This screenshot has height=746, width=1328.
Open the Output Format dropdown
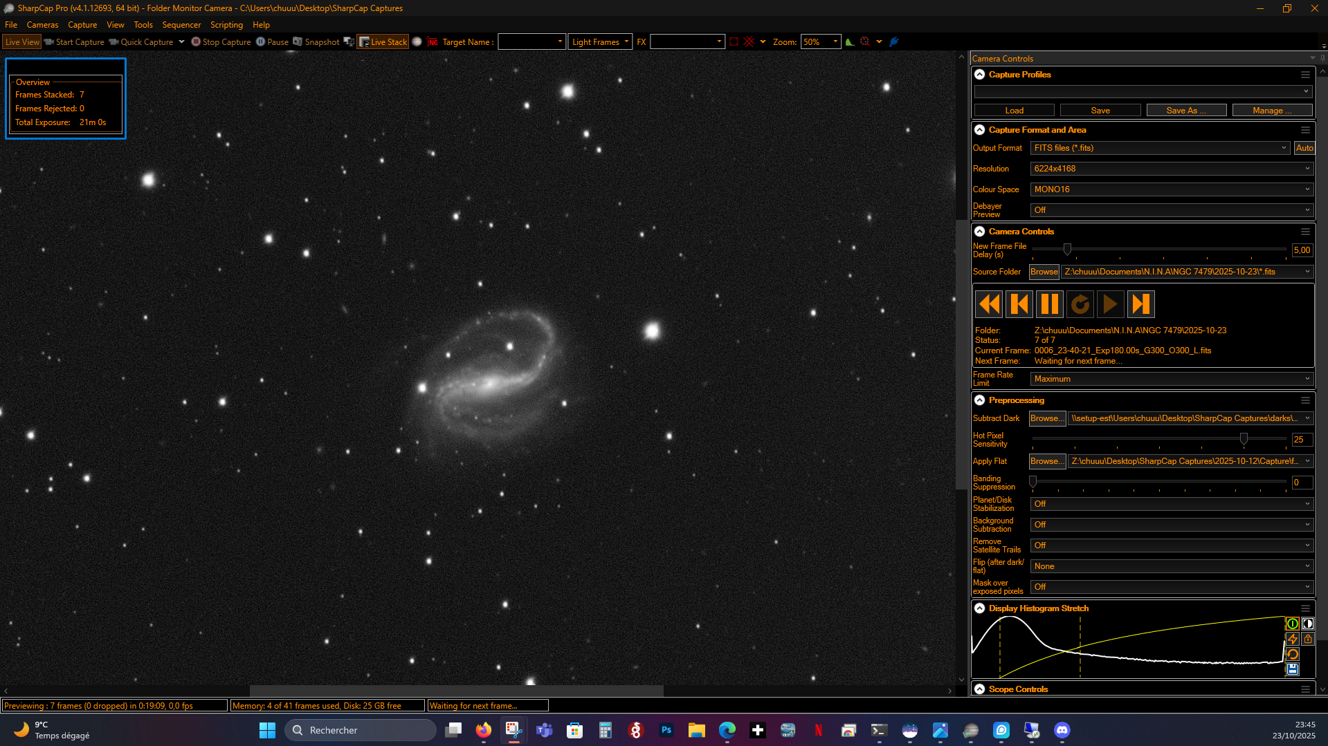point(1160,148)
